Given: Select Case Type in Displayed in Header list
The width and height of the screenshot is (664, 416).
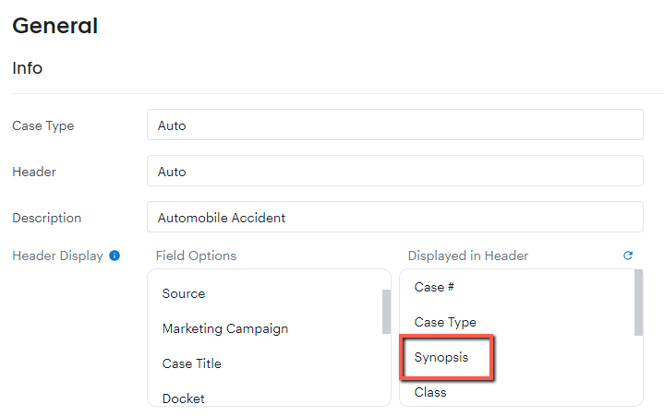Looking at the screenshot, I should click(x=445, y=322).
